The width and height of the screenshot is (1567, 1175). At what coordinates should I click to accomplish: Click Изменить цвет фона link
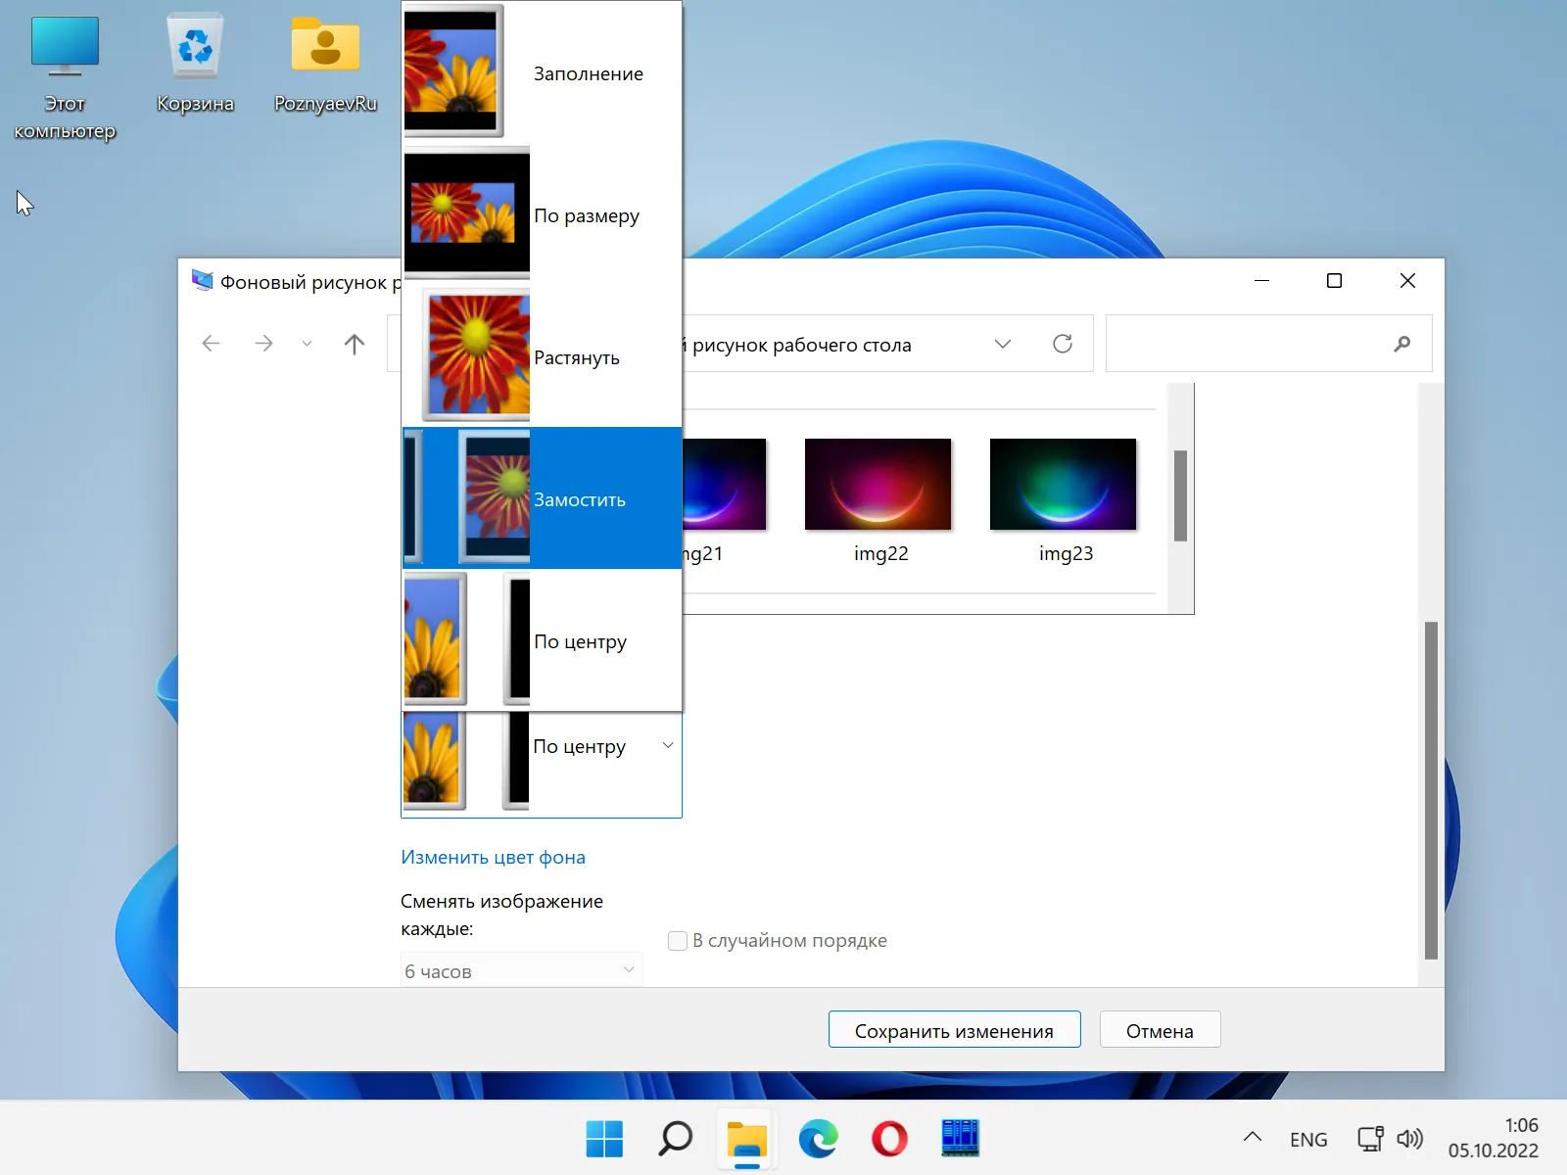[x=493, y=857]
